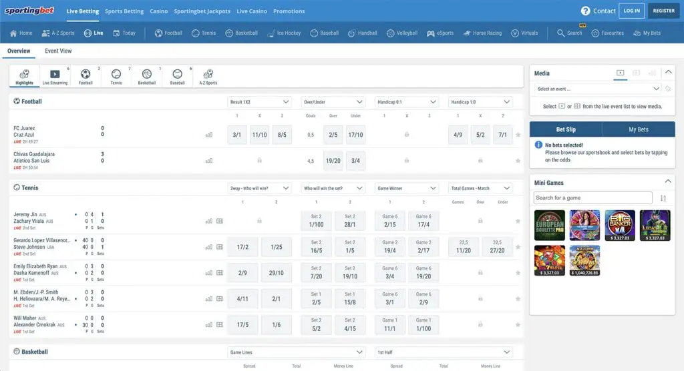The width and height of the screenshot is (684, 371).
Task: Switch Media panel to video view
Action: (x=621, y=73)
